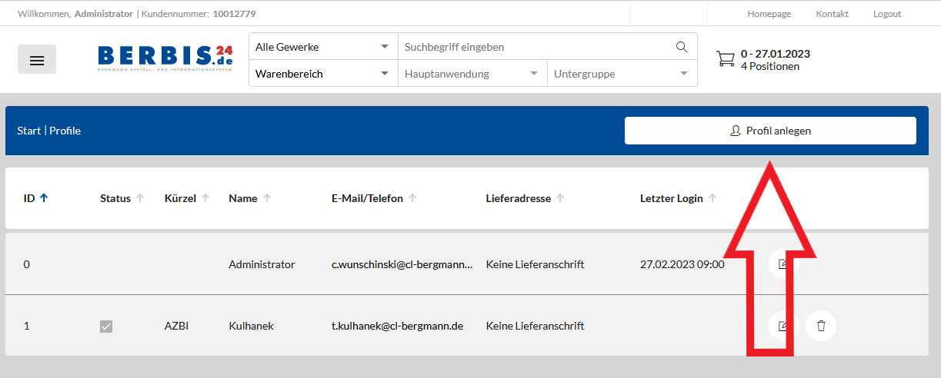Sort by ID arrow
Image resolution: width=941 pixels, height=378 pixels.
44,198
